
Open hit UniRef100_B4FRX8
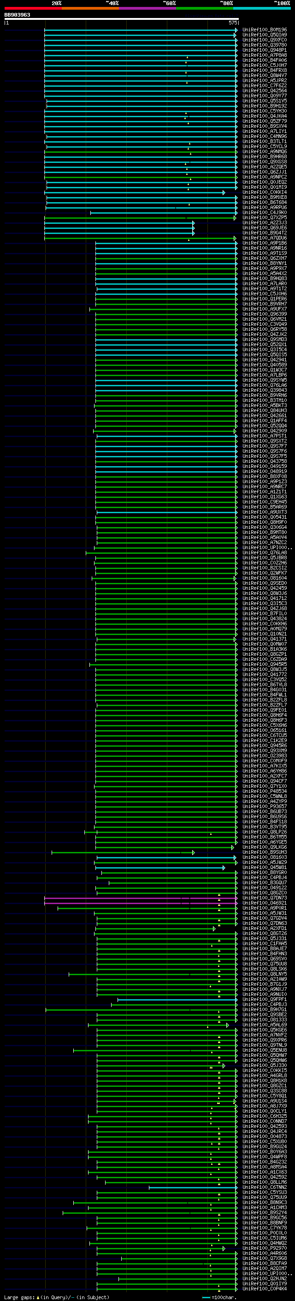(265, 70)
